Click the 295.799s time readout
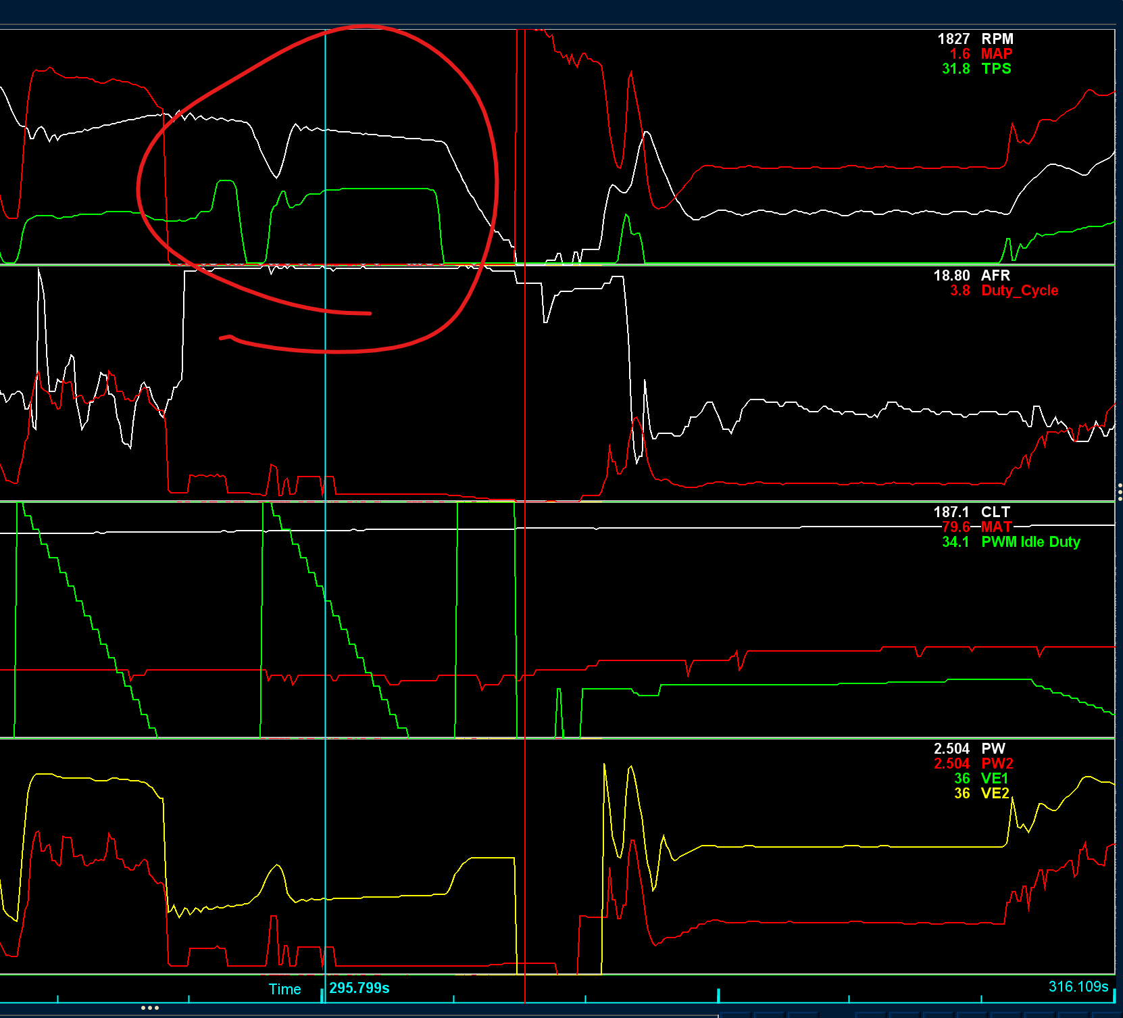 [359, 988]
